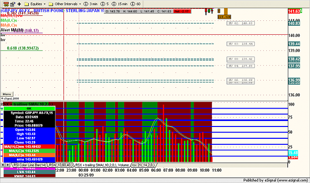Expand the Equities dropdown arrow
Screen dimensions: 310x183
tap(45, 4)
